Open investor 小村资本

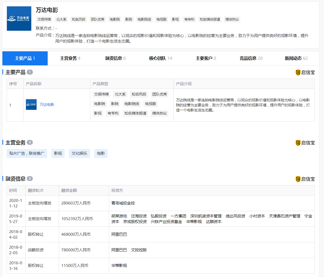257,216
